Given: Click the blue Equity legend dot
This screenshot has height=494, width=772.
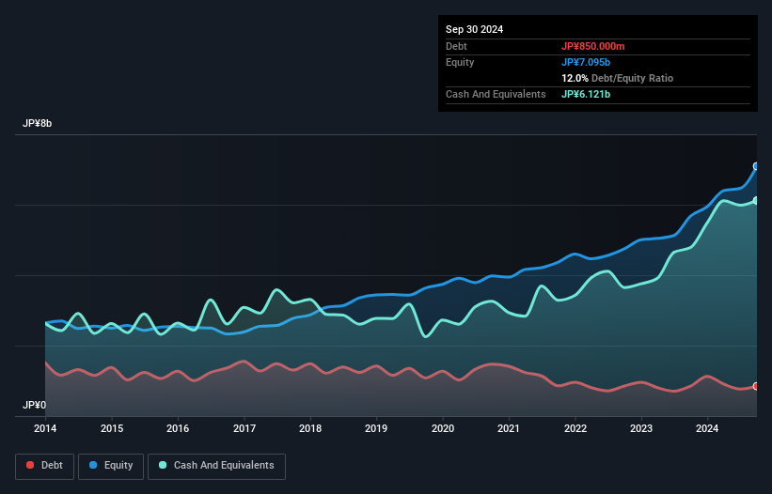Looking at the screenshot, I should pyautogui.click(x=93, y=465).
